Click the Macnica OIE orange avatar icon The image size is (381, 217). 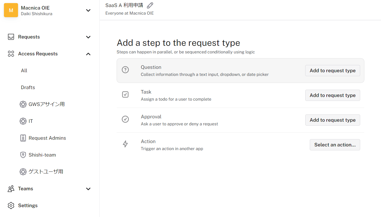coord(11,10)
